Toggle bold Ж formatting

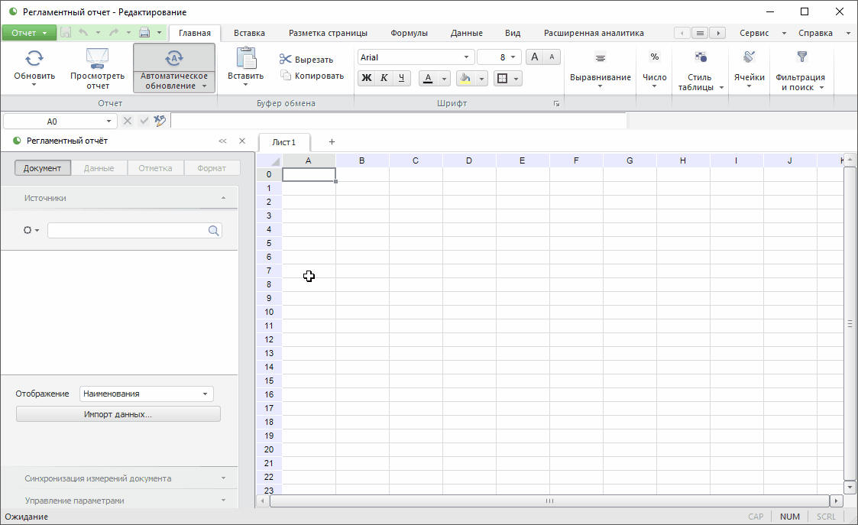pos(367,78)
